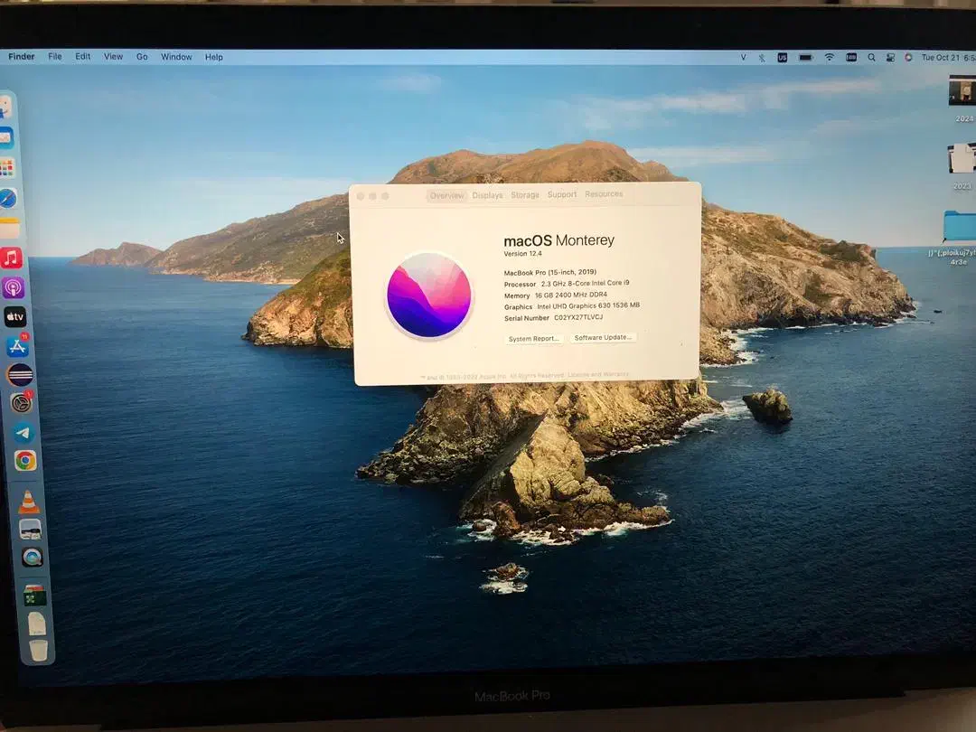Open the Preview app in Dock

(x=30, y=529)
